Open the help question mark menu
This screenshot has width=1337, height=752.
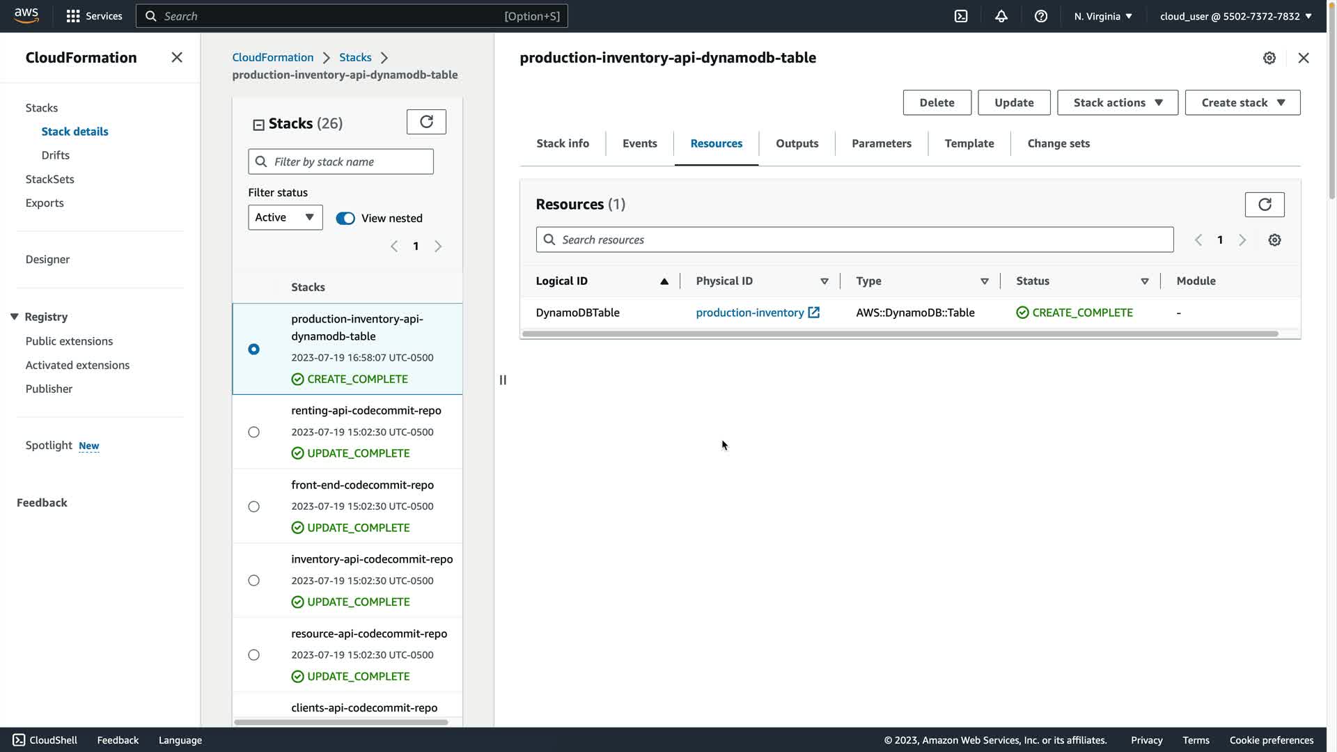point(1040,16)
